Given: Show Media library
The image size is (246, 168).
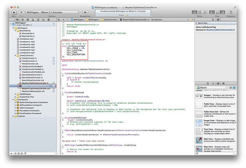Looking at the screenshot, I should [223, 83].
